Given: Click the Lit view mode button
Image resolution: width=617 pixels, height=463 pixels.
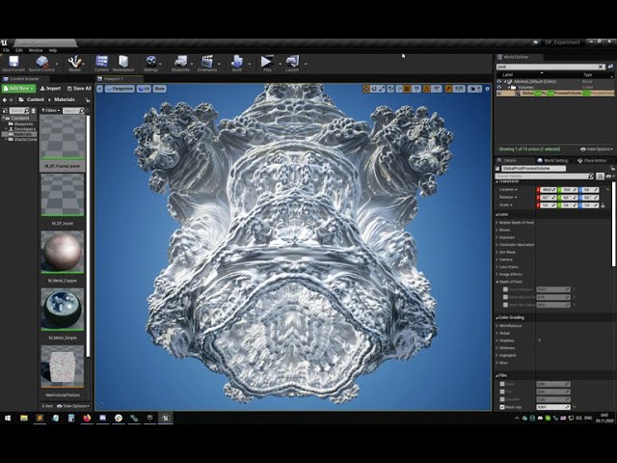Looking at the screenshot, I should (144, 89).
